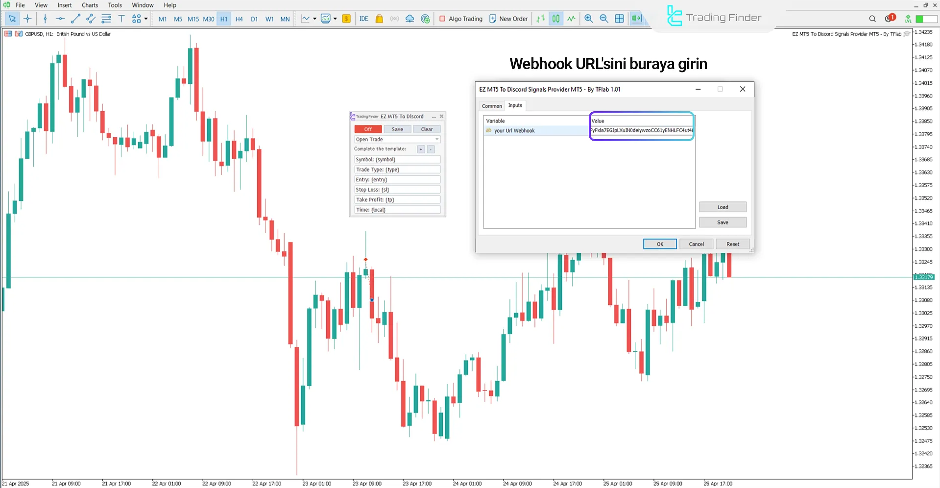Select the Fibonacci retracement tool

(106, 19)
